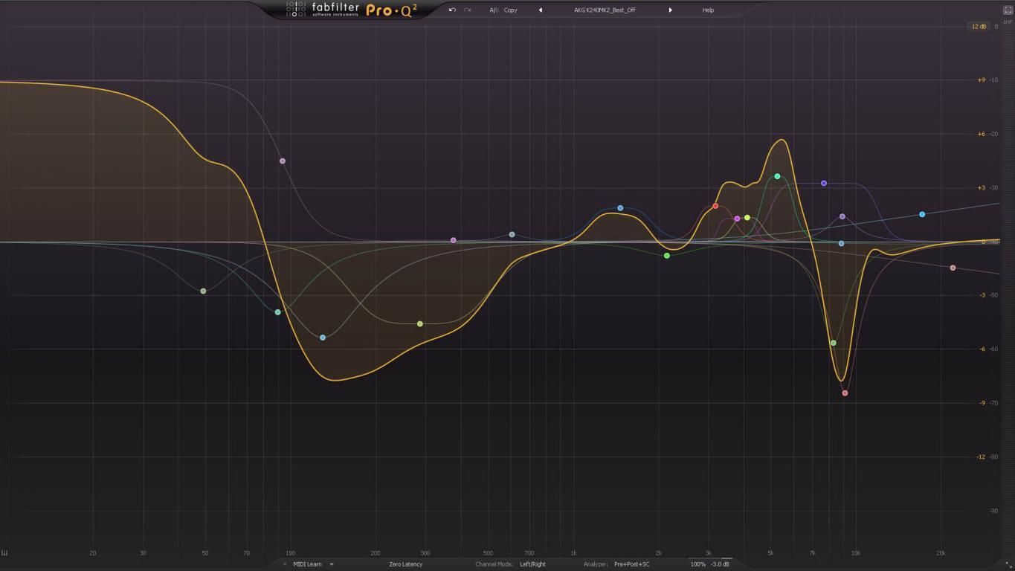Select the pink band node near 370 Hz
This screenshot has height=571, width=1015.
coord(454,241)
